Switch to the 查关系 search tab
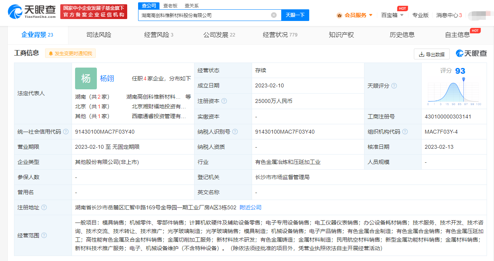Viewport: 494px width, 261px height. (191, 5)
